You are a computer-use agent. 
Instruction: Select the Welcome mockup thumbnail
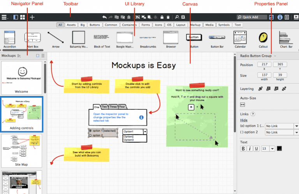click(22, 78)
